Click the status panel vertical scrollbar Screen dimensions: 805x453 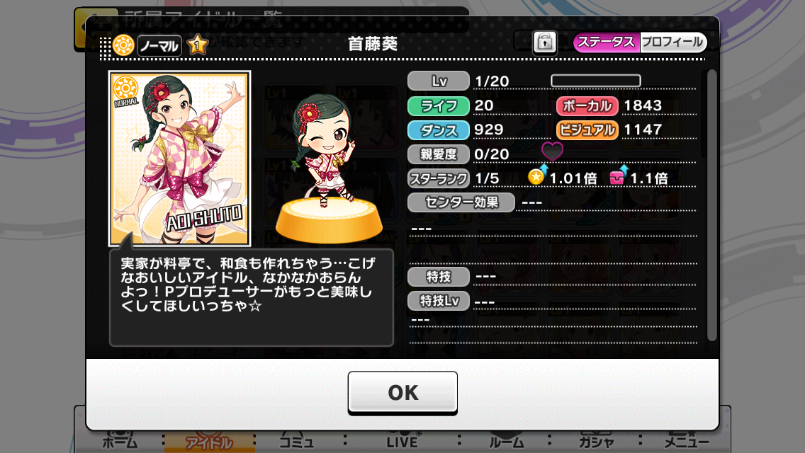point(711,205)
